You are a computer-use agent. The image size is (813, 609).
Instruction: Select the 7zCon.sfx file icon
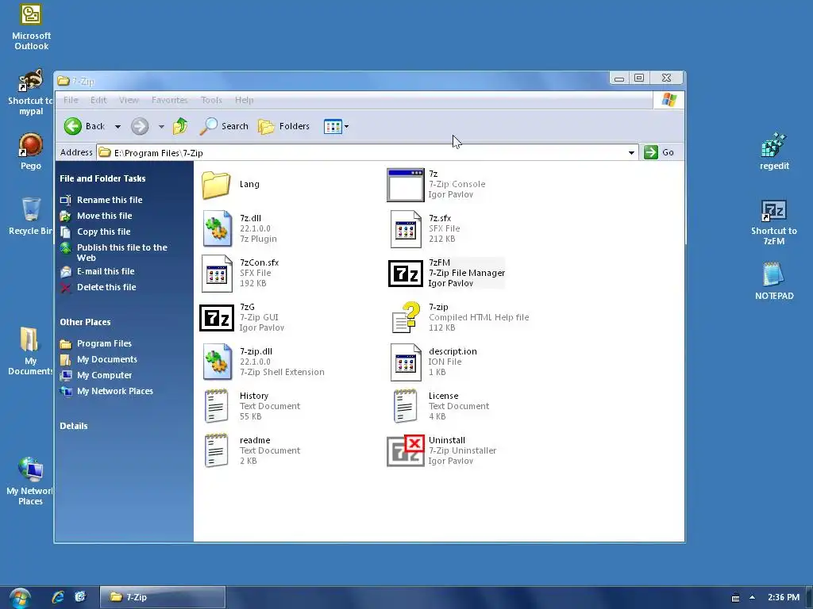217,274
